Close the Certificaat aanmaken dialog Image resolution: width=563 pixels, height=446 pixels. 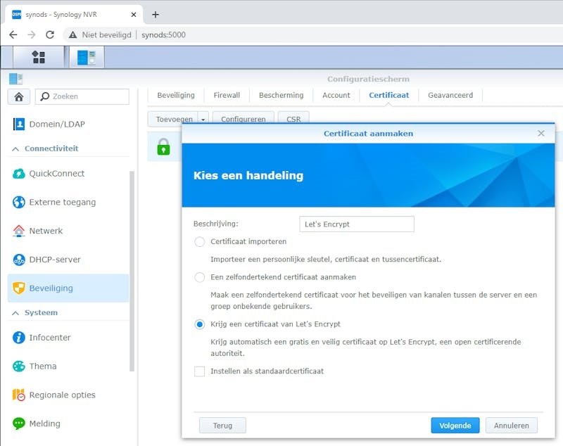[x=541, y=134]
